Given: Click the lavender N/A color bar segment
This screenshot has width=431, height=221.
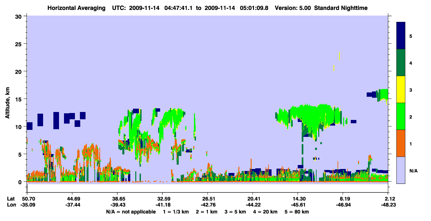Looking at the screenshot, I should pyautogui.click(x=401, y=170).
